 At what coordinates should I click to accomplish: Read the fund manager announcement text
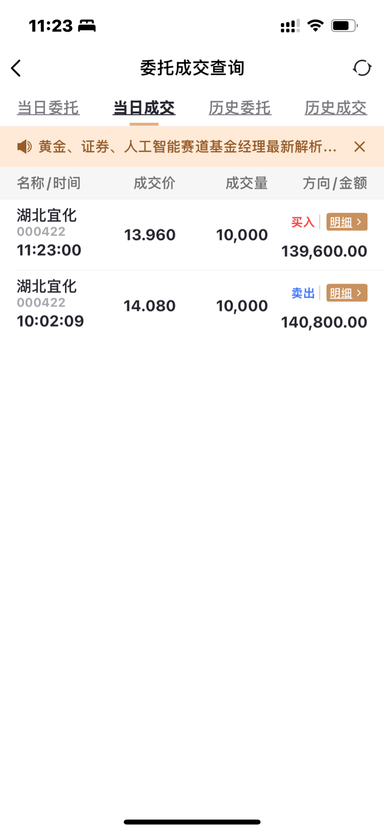coord(187,147)
